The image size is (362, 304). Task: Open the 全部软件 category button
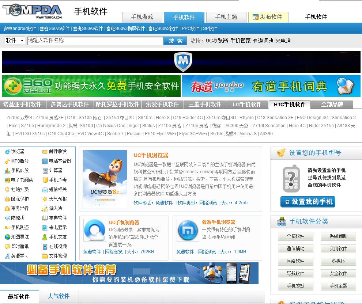click(295, 236)
